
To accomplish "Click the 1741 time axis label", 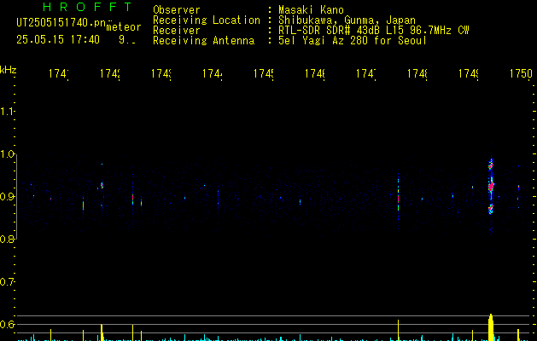I will (58, 73).
